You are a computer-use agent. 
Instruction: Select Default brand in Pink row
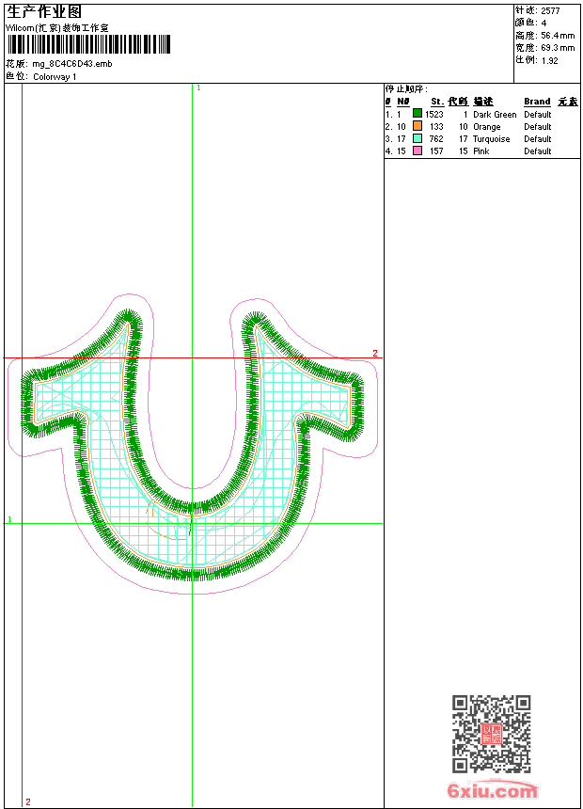click(x=538, y=151)
